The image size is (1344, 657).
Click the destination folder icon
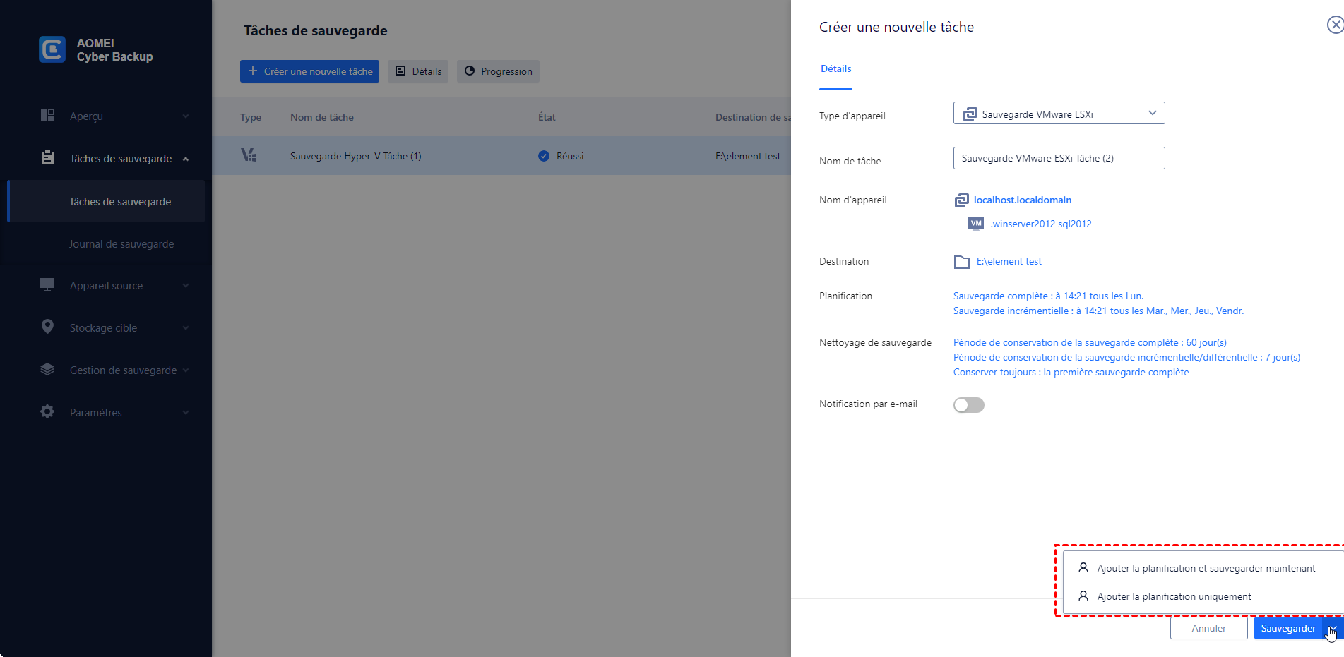pyautogui.click(x=961, y=262)
